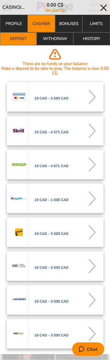This screenshot has width=110, height=360.
Task: Select the iDebit logo
Action: coord(18,266)
